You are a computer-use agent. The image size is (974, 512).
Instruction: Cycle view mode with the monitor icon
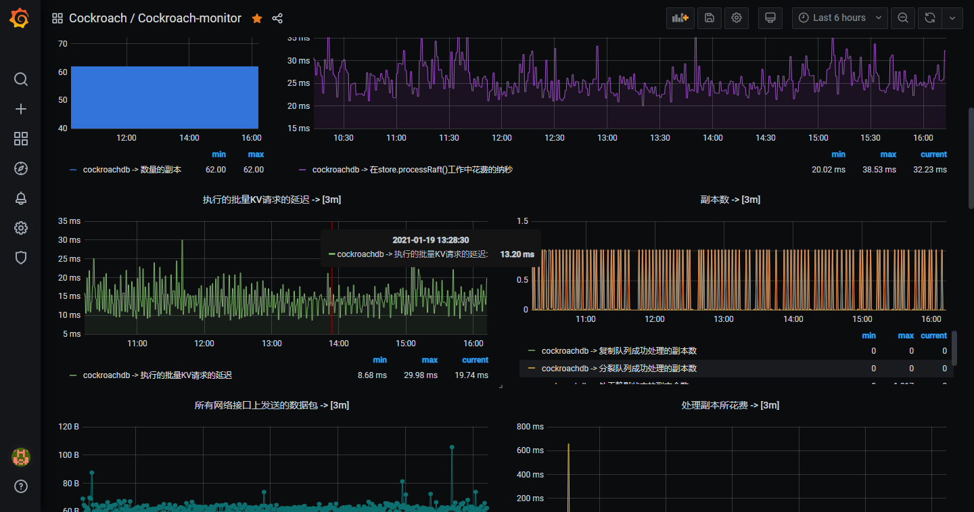pyautogui.click(x=770, y=18)
